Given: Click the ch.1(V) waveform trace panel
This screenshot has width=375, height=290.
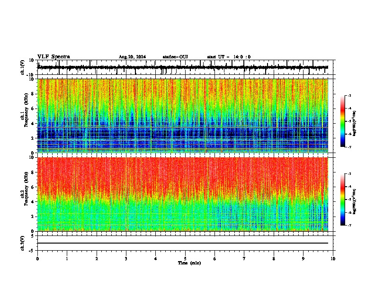Looking at the screenshot, I should [x=185, y=67].
